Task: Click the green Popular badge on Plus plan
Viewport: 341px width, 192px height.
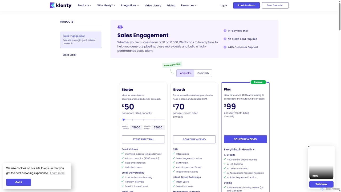Action: [258, 82]
